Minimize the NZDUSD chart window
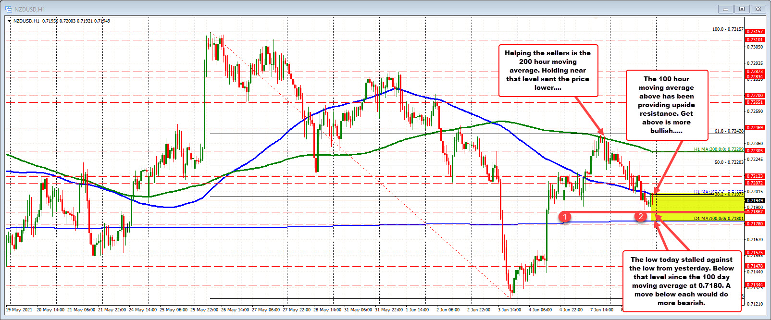The image size is (771, 320). (725, 9)
